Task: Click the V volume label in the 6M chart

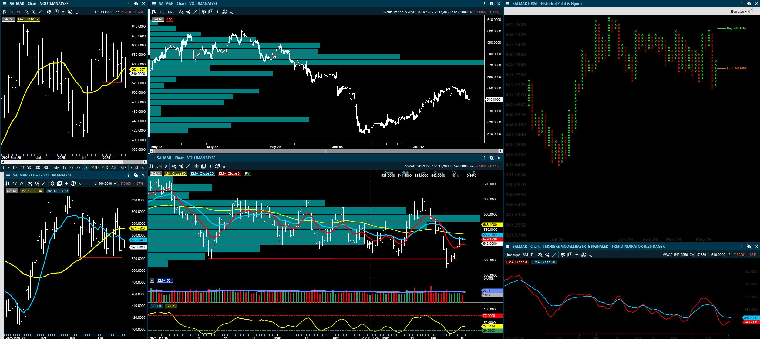Action: [152, 281]
